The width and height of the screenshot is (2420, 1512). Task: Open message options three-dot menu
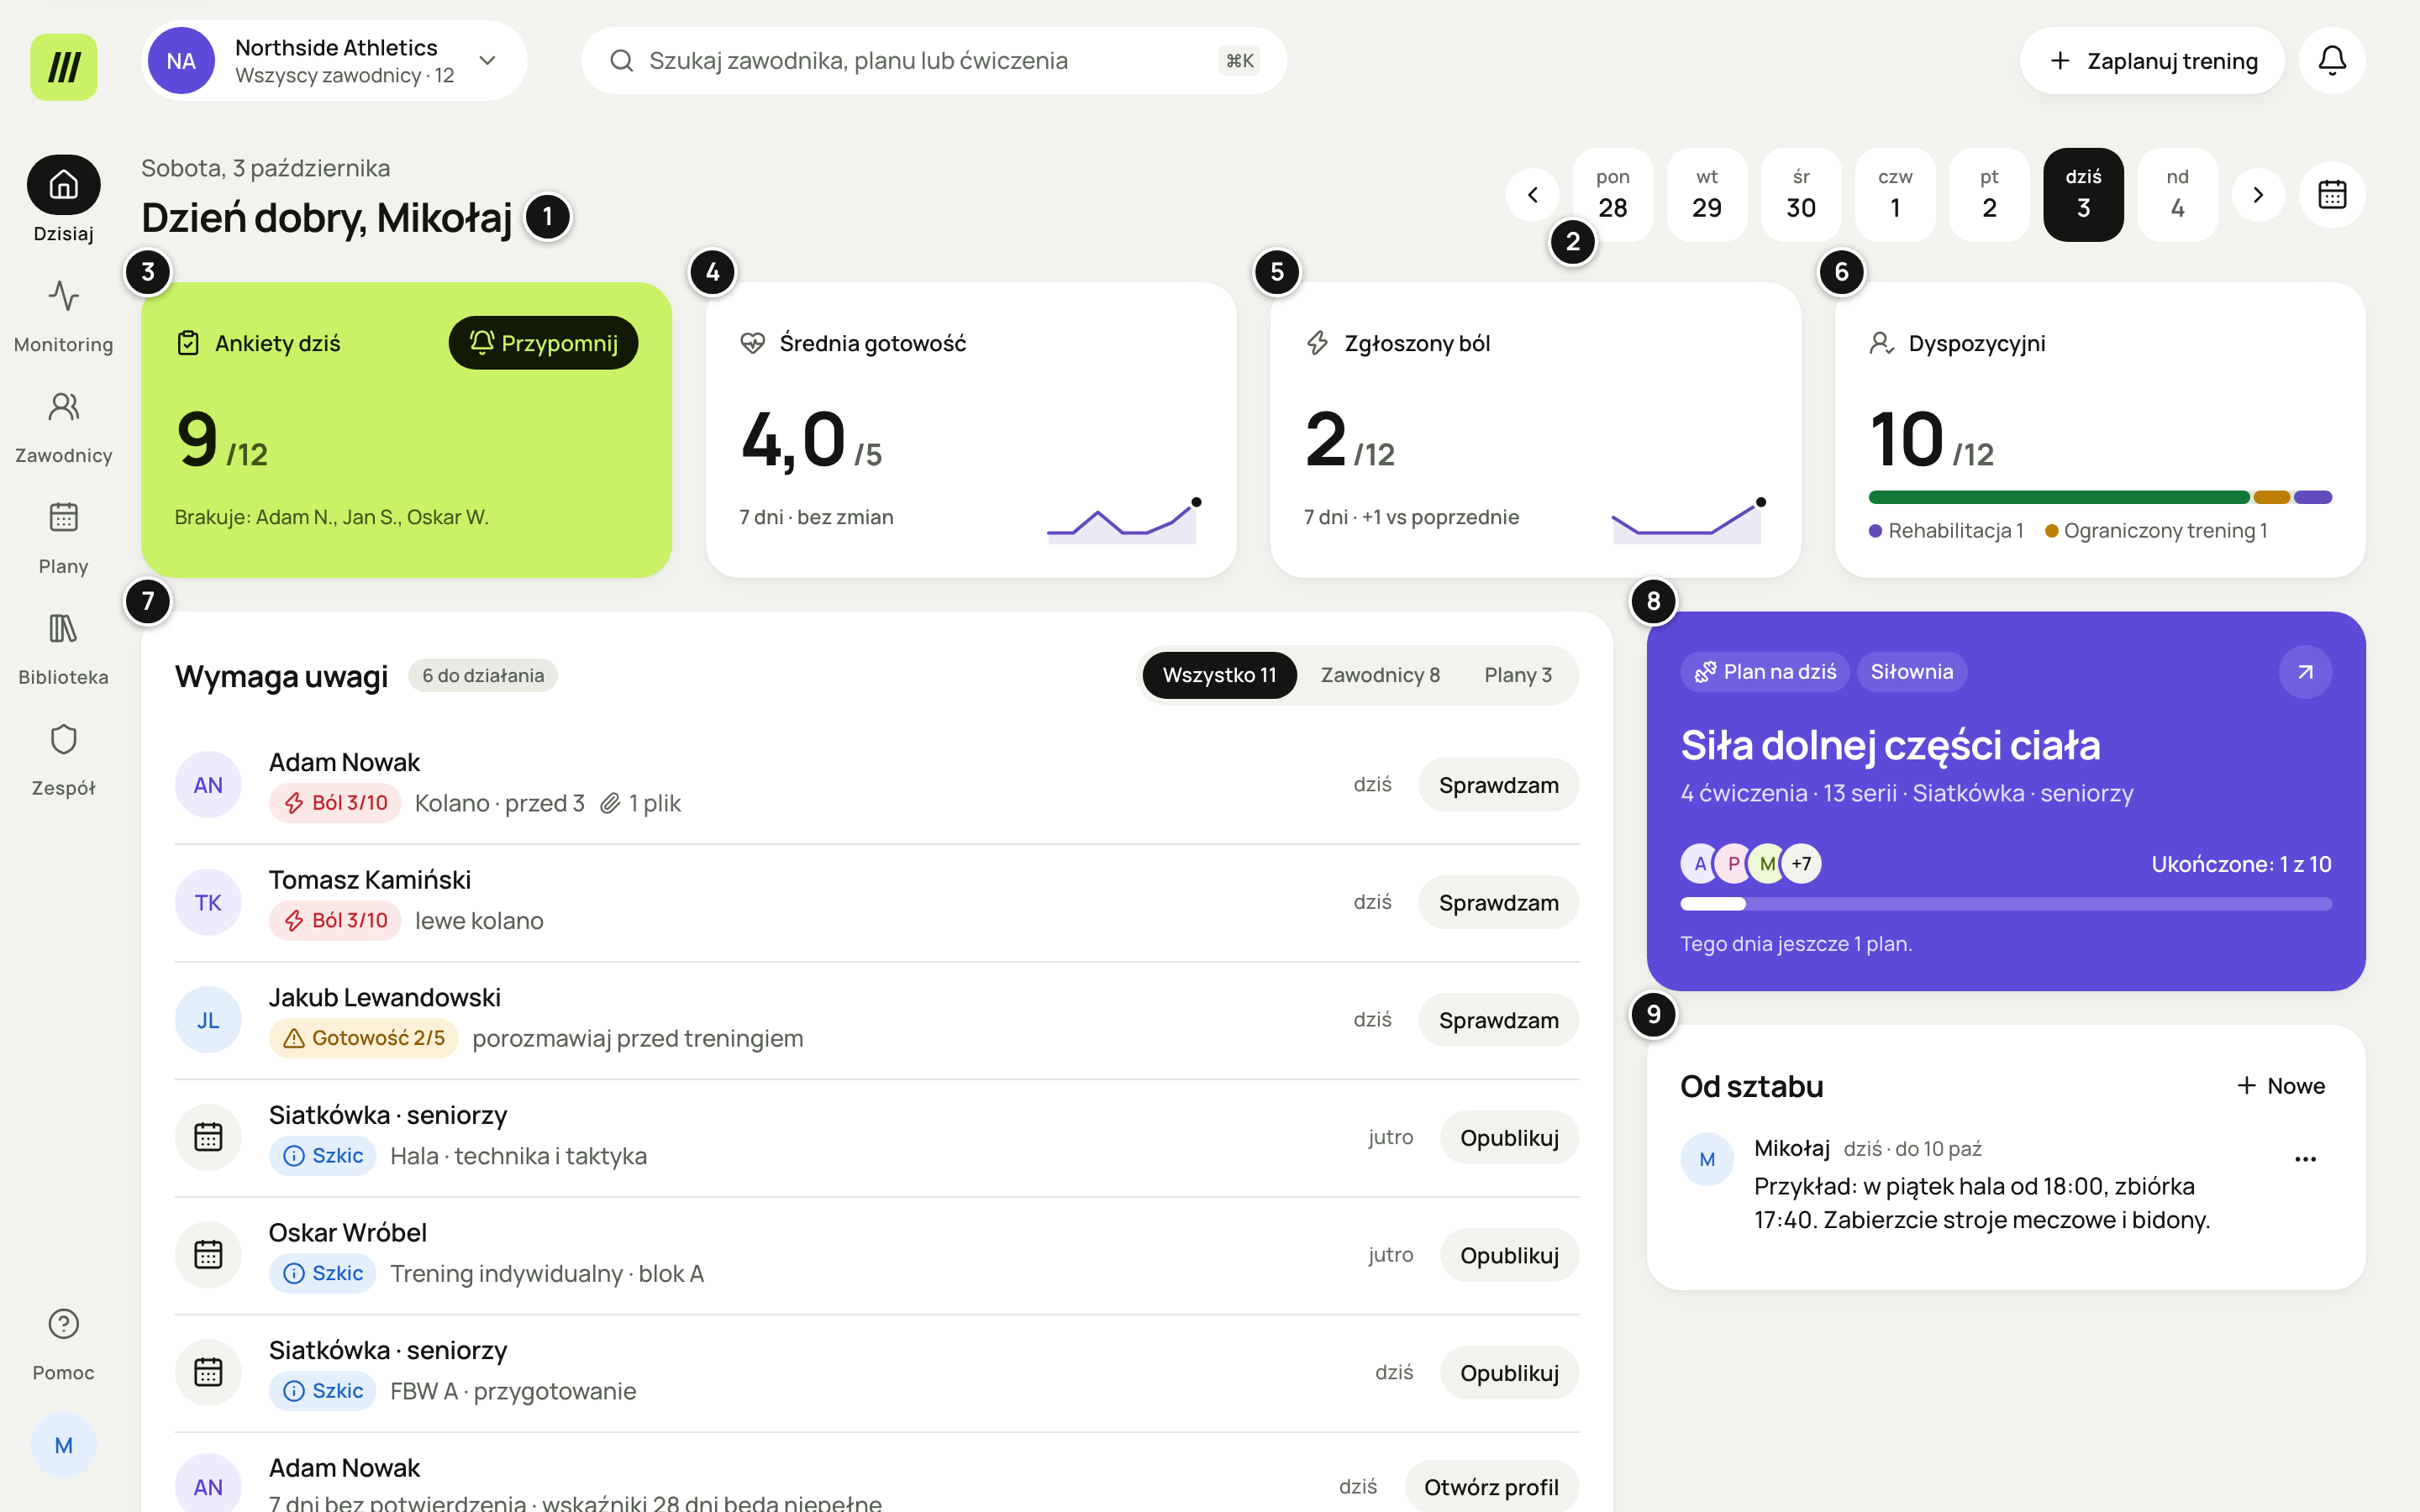2305,1159
